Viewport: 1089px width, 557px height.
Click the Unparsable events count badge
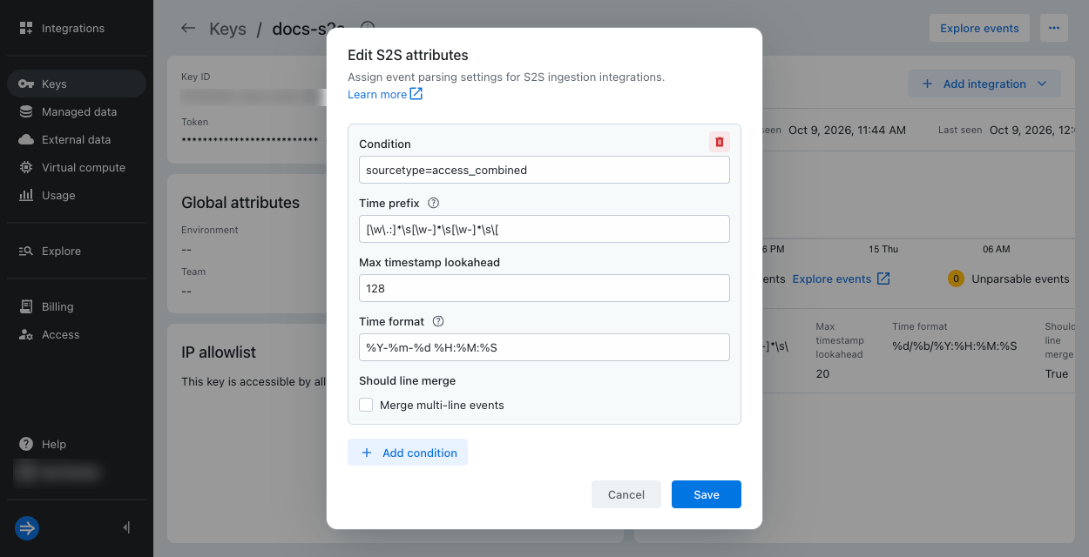pos(956,278)
